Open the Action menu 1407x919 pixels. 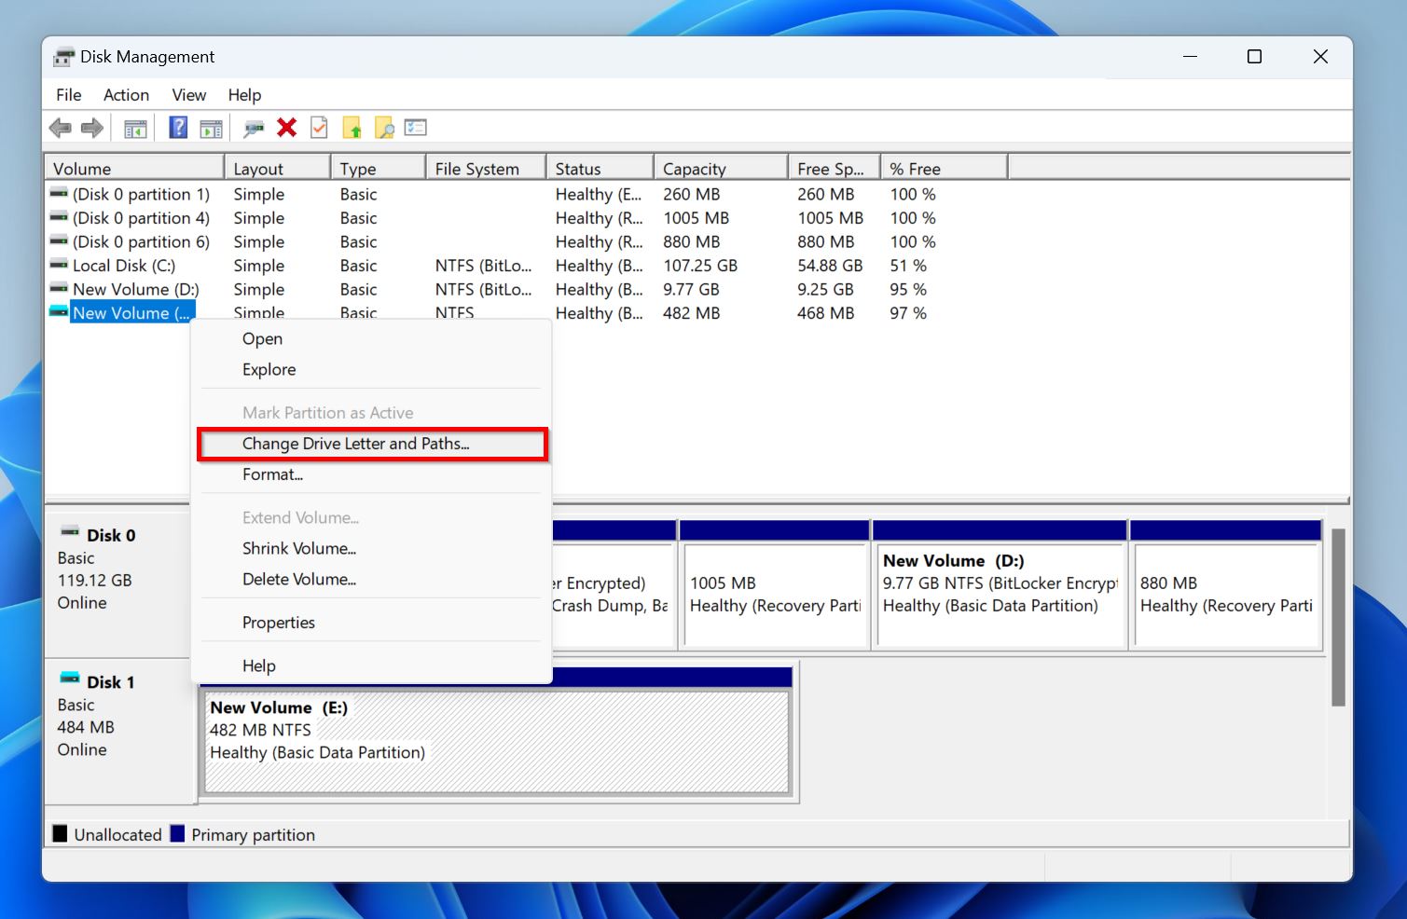pyautogui.click(x=126, y=94)
